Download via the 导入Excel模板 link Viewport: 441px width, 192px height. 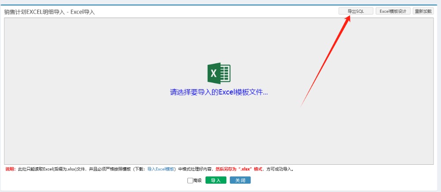tap(161, 169)
